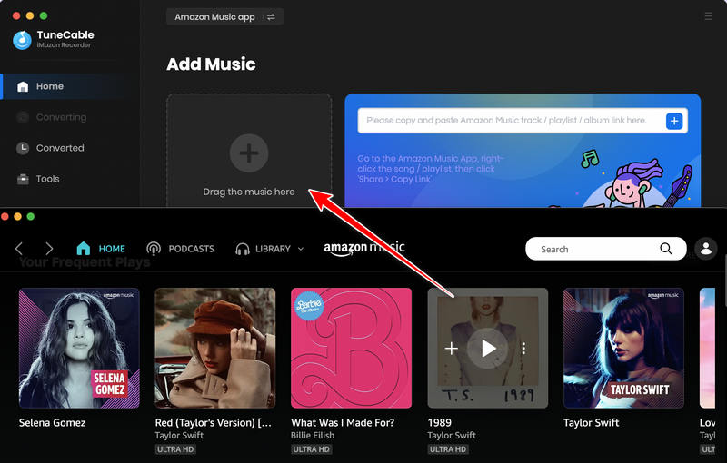Click Taylor Swift artist under Red album
This screenshot has height=463, width=727.
(179, 436)
